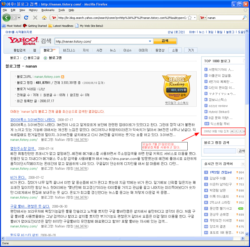Click the vertical scrollbar up arrow
The image size is (250, 247).
pos(247,31)
